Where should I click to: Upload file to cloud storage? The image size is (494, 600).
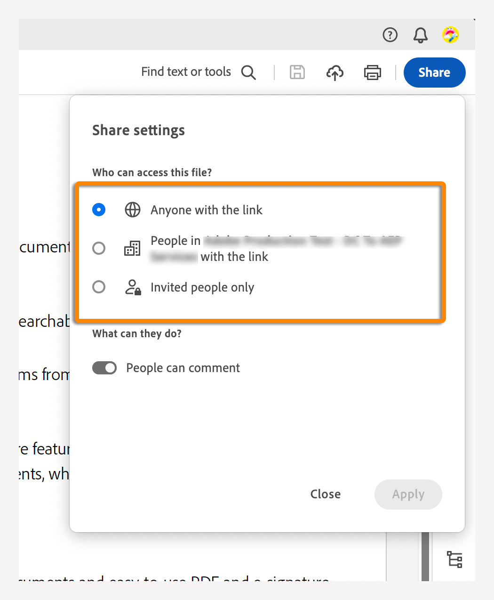tap(335, 73)
